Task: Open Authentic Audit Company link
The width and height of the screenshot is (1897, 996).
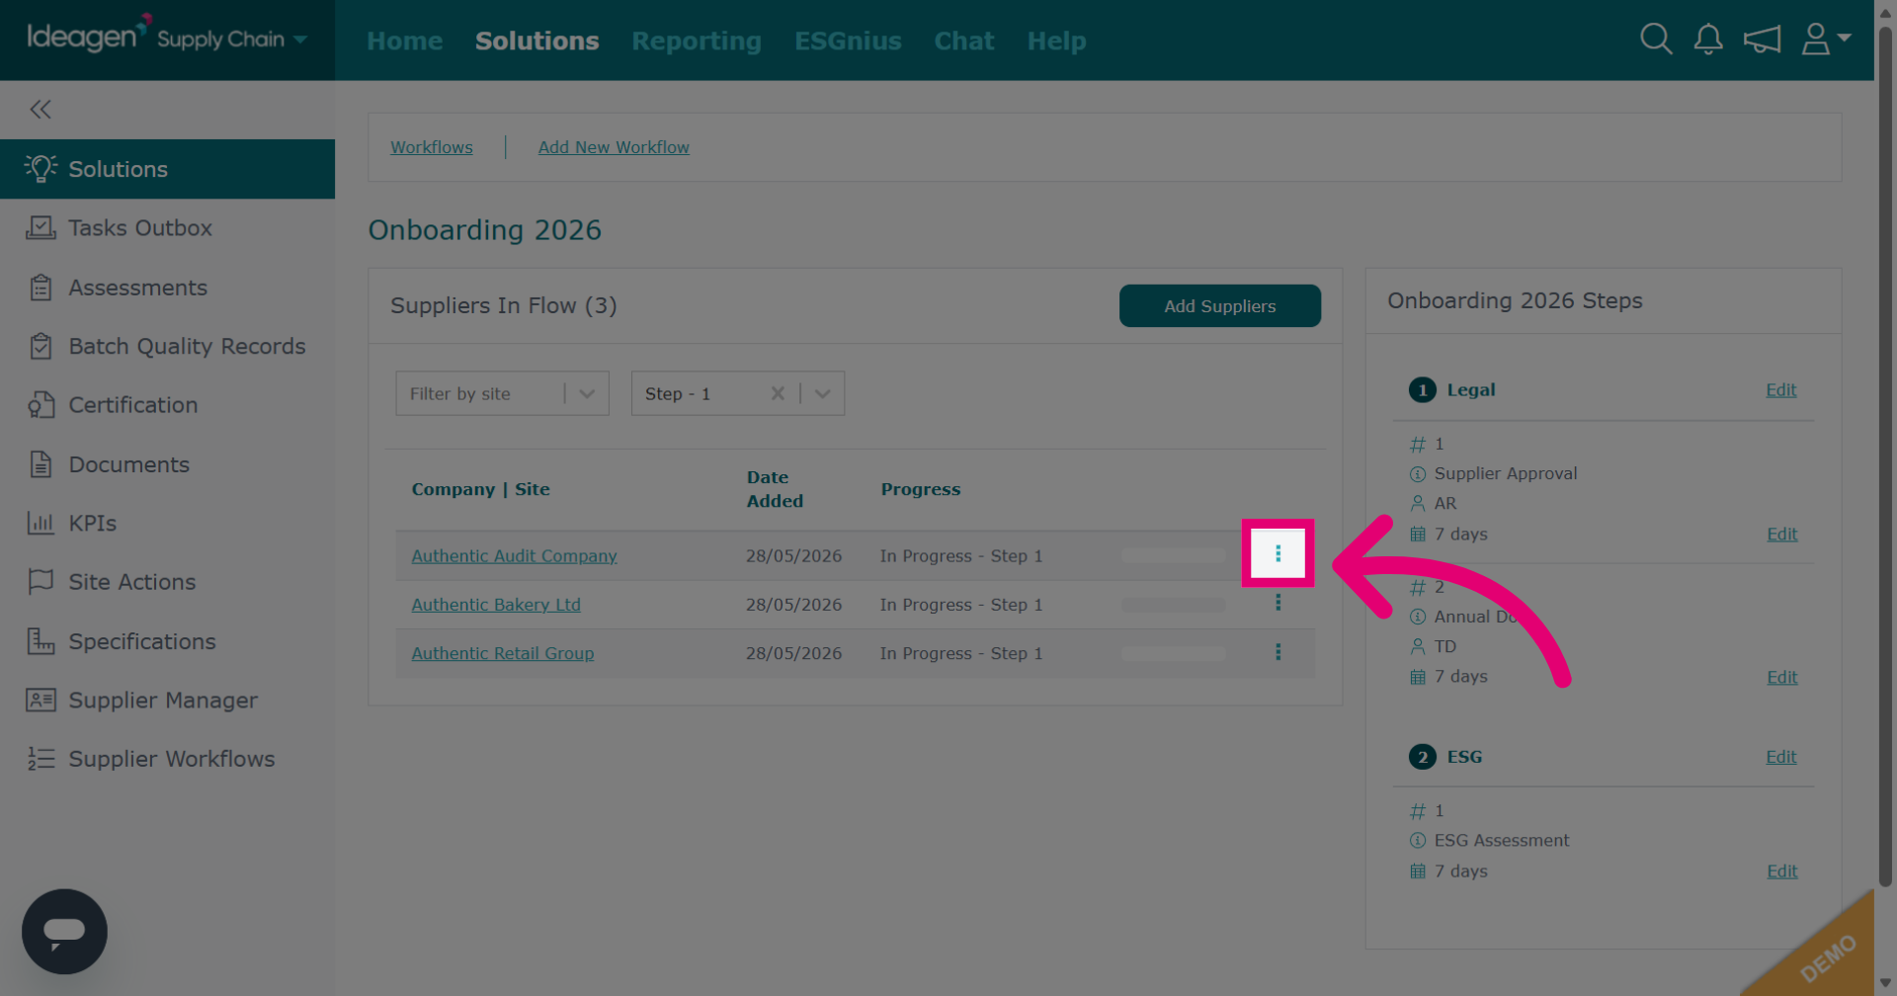Action: [514, 556]
